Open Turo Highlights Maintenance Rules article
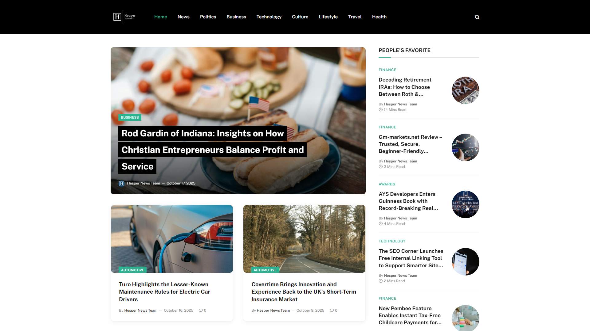Image resolution: width=590 pixels, height=331 pixels. (x=164, y=292)
